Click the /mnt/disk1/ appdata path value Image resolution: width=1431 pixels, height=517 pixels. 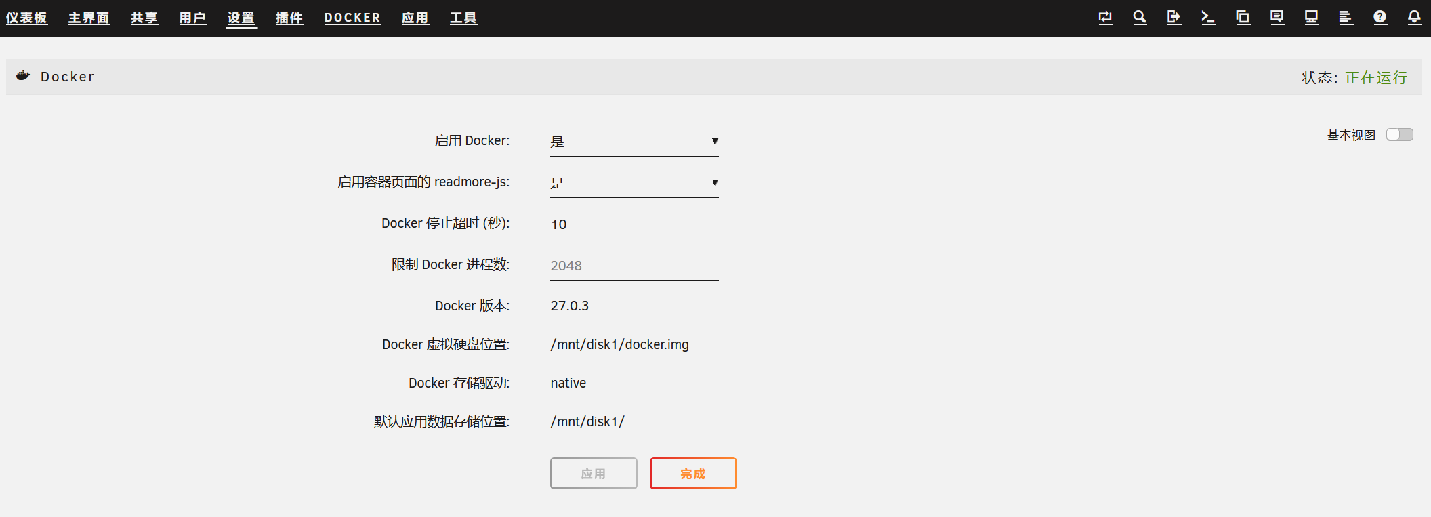pos(587,422)
